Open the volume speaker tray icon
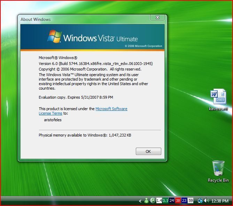 click(x=207, y=201)
